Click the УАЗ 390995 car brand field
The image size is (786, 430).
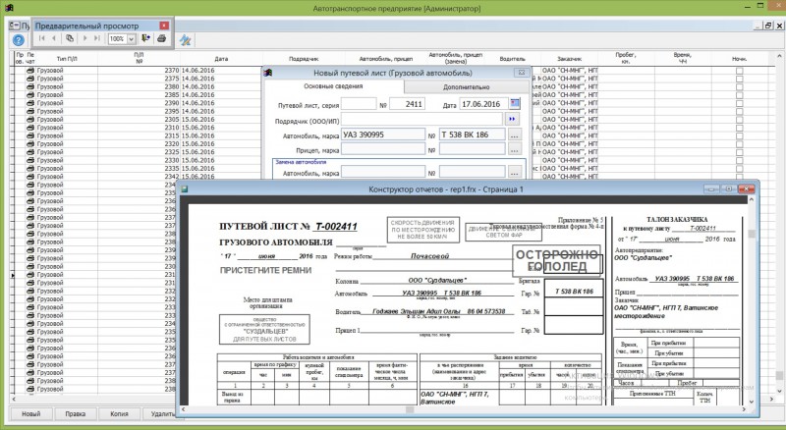tap(383, 134)
